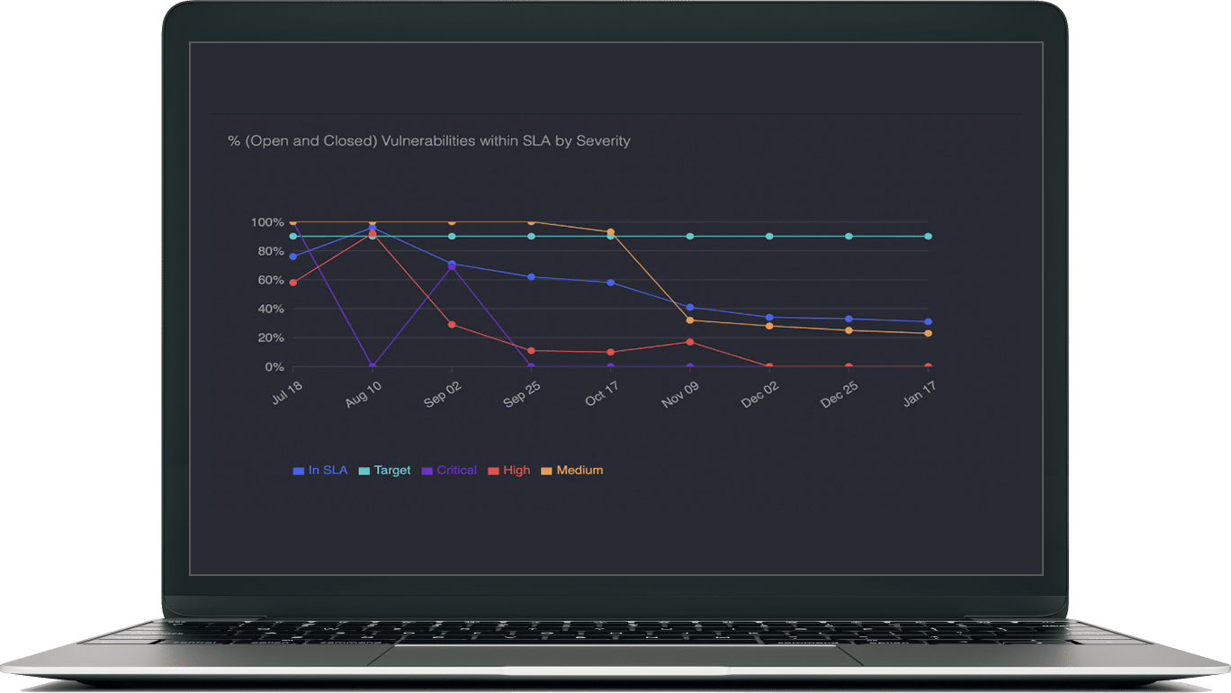
Task: Click the Medium data point at Dec 02
Action: pyautogui.click(x=769, y=326)
